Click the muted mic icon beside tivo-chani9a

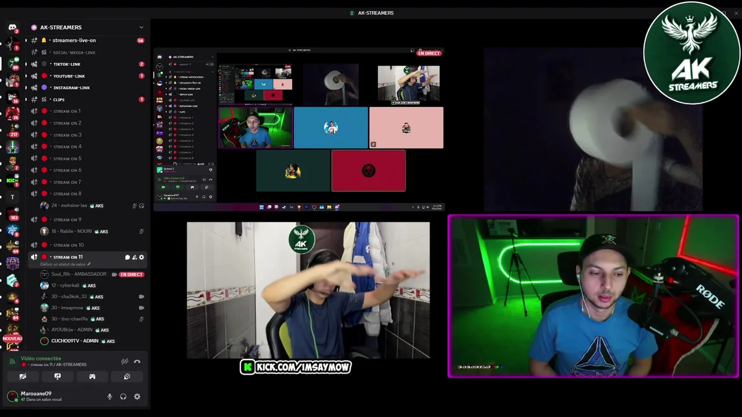pyautogui.click(x=141, y=319)
